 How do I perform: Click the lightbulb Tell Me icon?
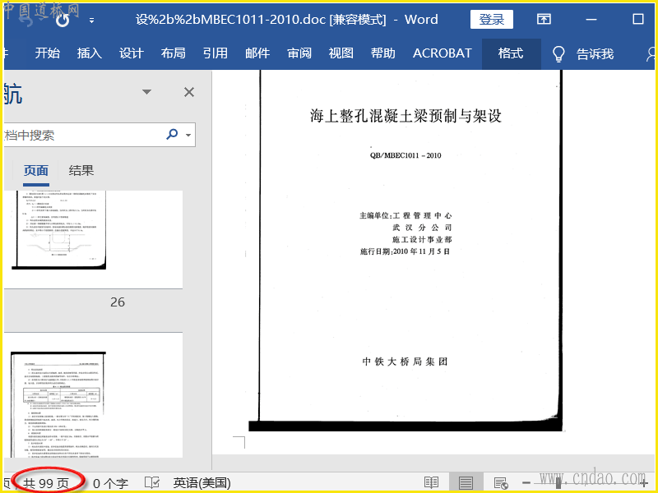[x=558, y=53]
